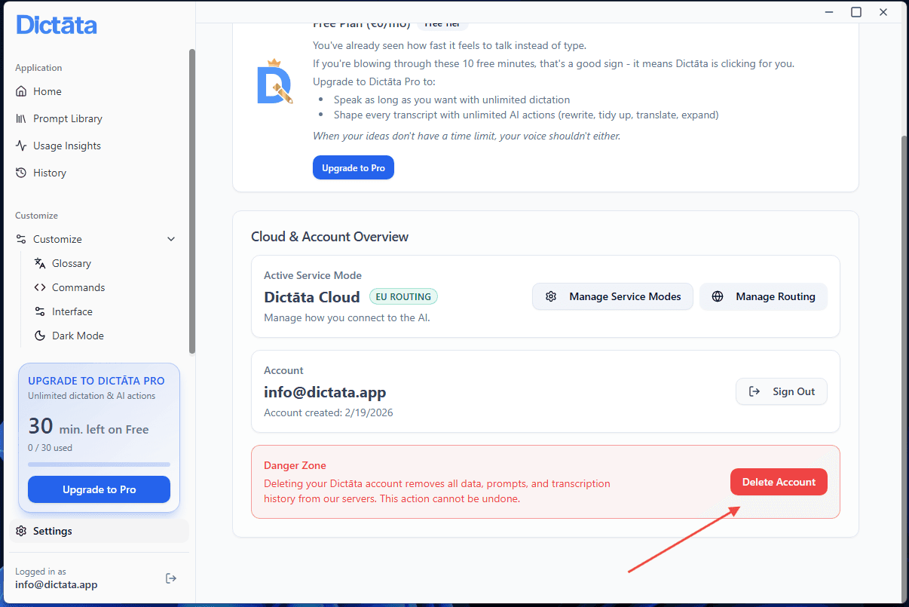Click the Customize menu entry
Viewport: 909px width, 607px height.
pos(57,239)
